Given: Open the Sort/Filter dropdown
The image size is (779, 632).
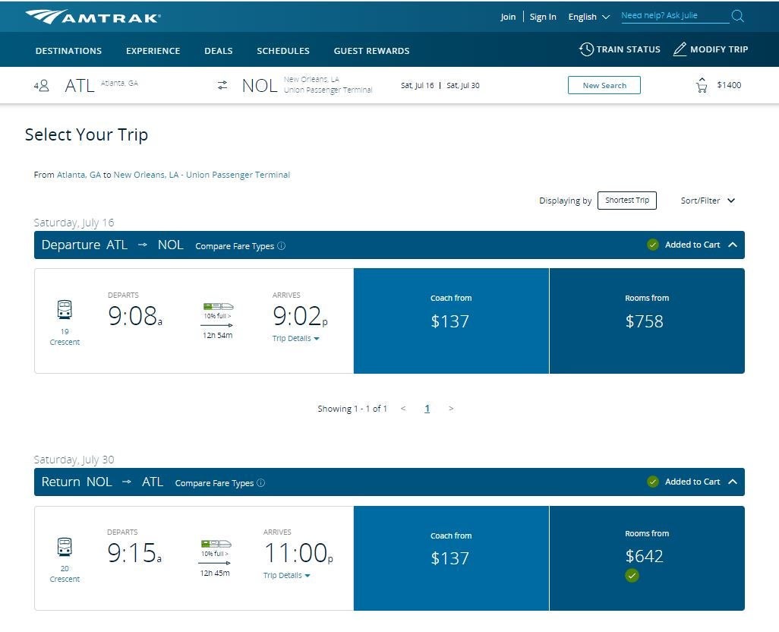Looking at the screenshot, I should click(708, 201).
